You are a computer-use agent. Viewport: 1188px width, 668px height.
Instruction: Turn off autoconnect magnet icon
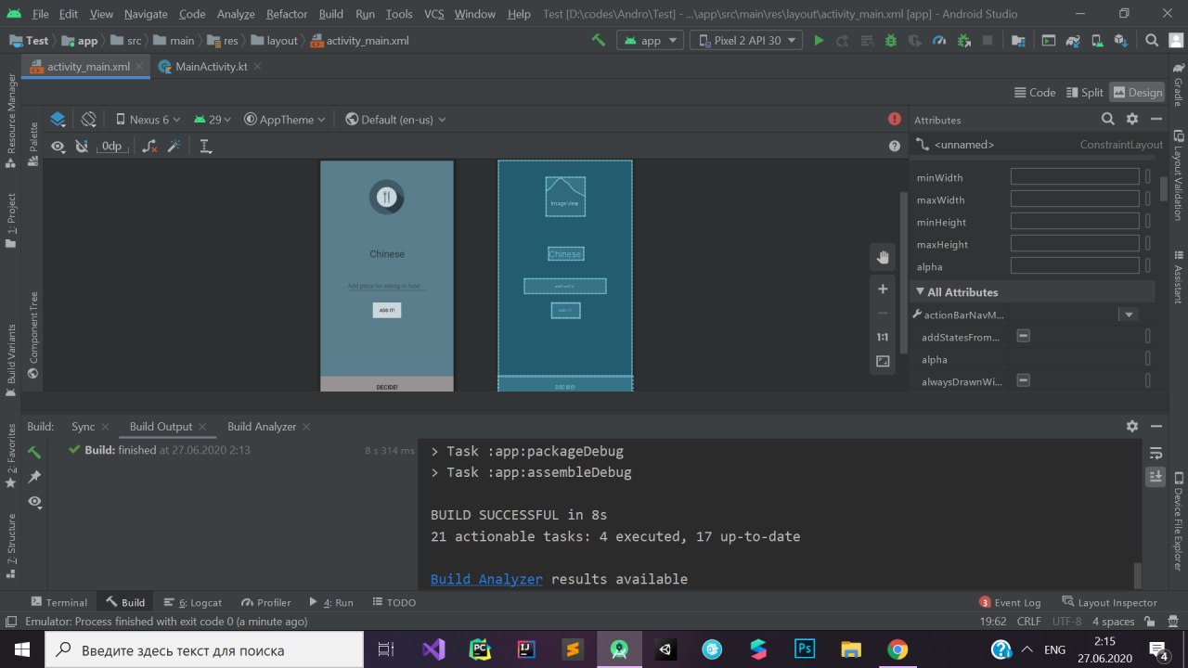click(82, 147)
